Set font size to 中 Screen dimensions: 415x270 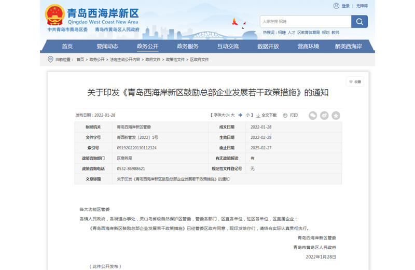[x=240, y=115]
